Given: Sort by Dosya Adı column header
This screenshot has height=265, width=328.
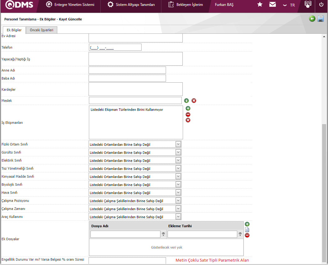Looking at the screenshot, I should (100, 226).
